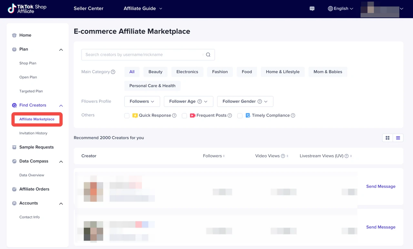Open the chat messages icon
This screenshot has height=249, width=413.
coord(312,9)
